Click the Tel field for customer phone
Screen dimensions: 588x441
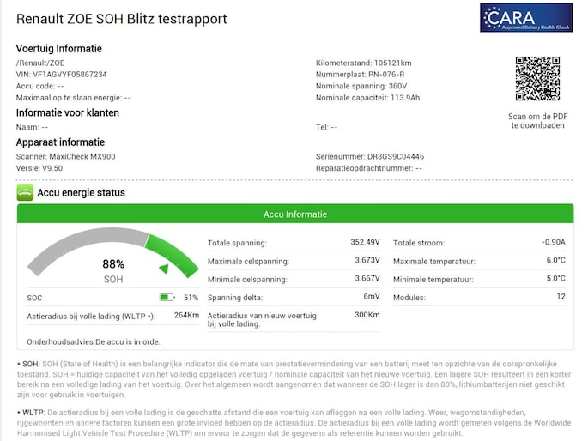click(x=327, y=127)
